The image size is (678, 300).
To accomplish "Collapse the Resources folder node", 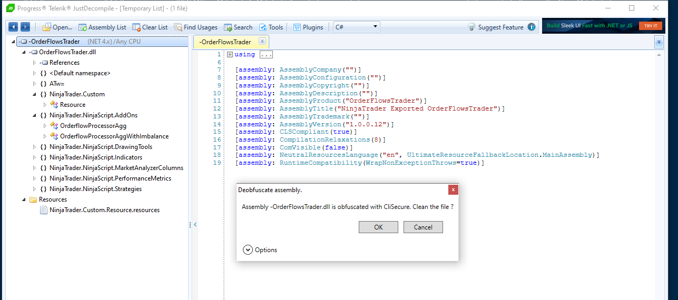I will tap(24, 199).
